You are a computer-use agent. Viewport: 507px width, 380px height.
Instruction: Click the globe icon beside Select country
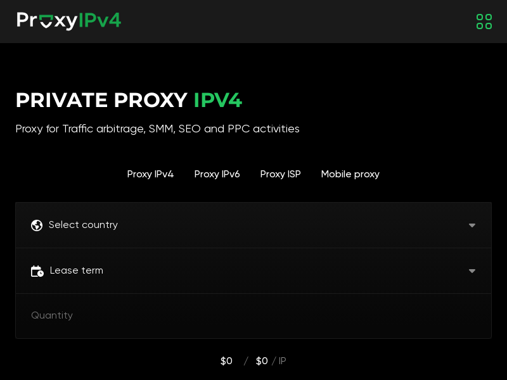(37, 225)
